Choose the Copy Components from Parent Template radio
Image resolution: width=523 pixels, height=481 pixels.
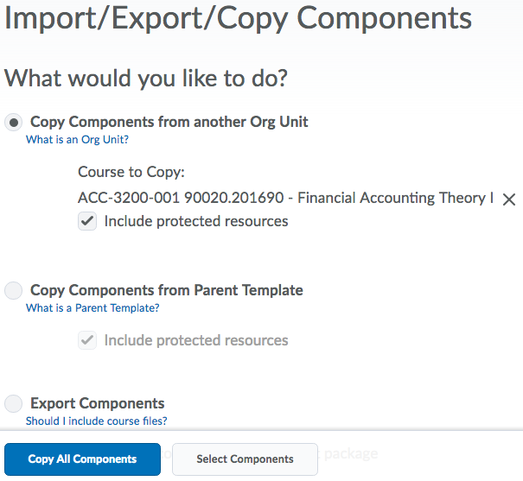click(14, 291)
